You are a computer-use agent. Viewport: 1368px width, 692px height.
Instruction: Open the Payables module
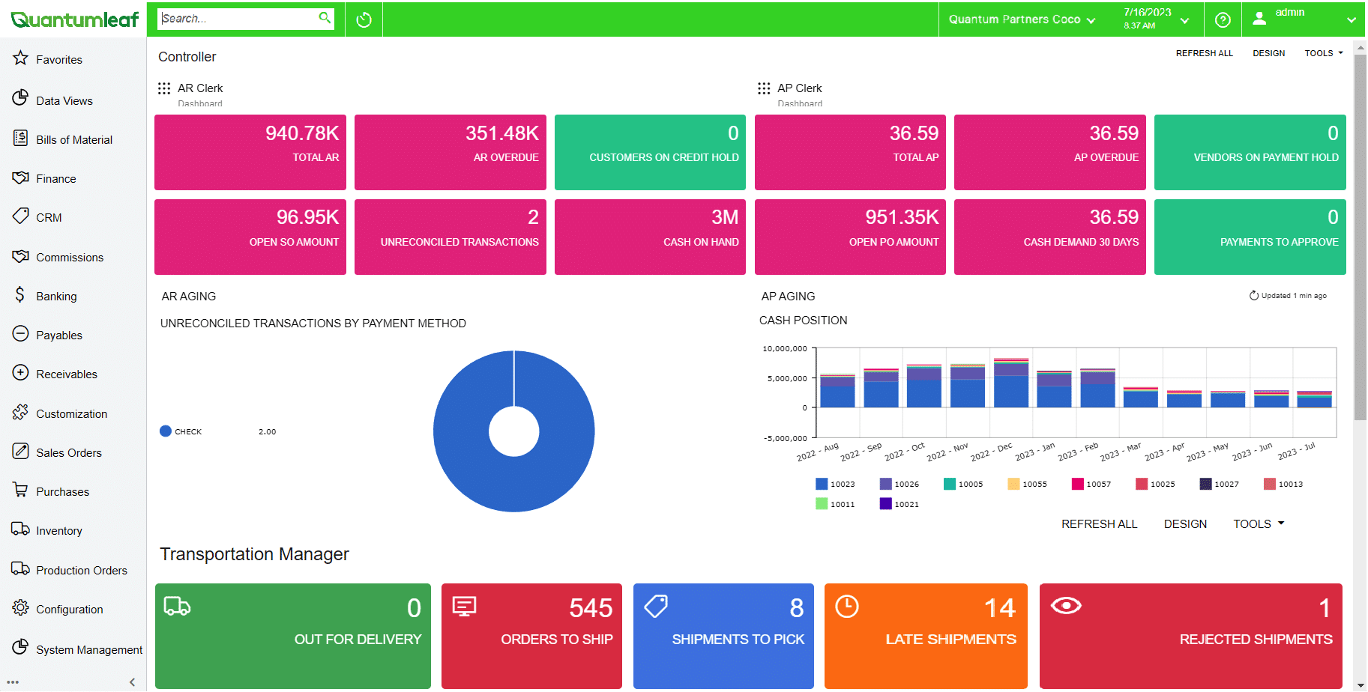point(47,335)
